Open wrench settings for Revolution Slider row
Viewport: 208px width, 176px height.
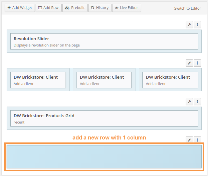pos(189,25)
